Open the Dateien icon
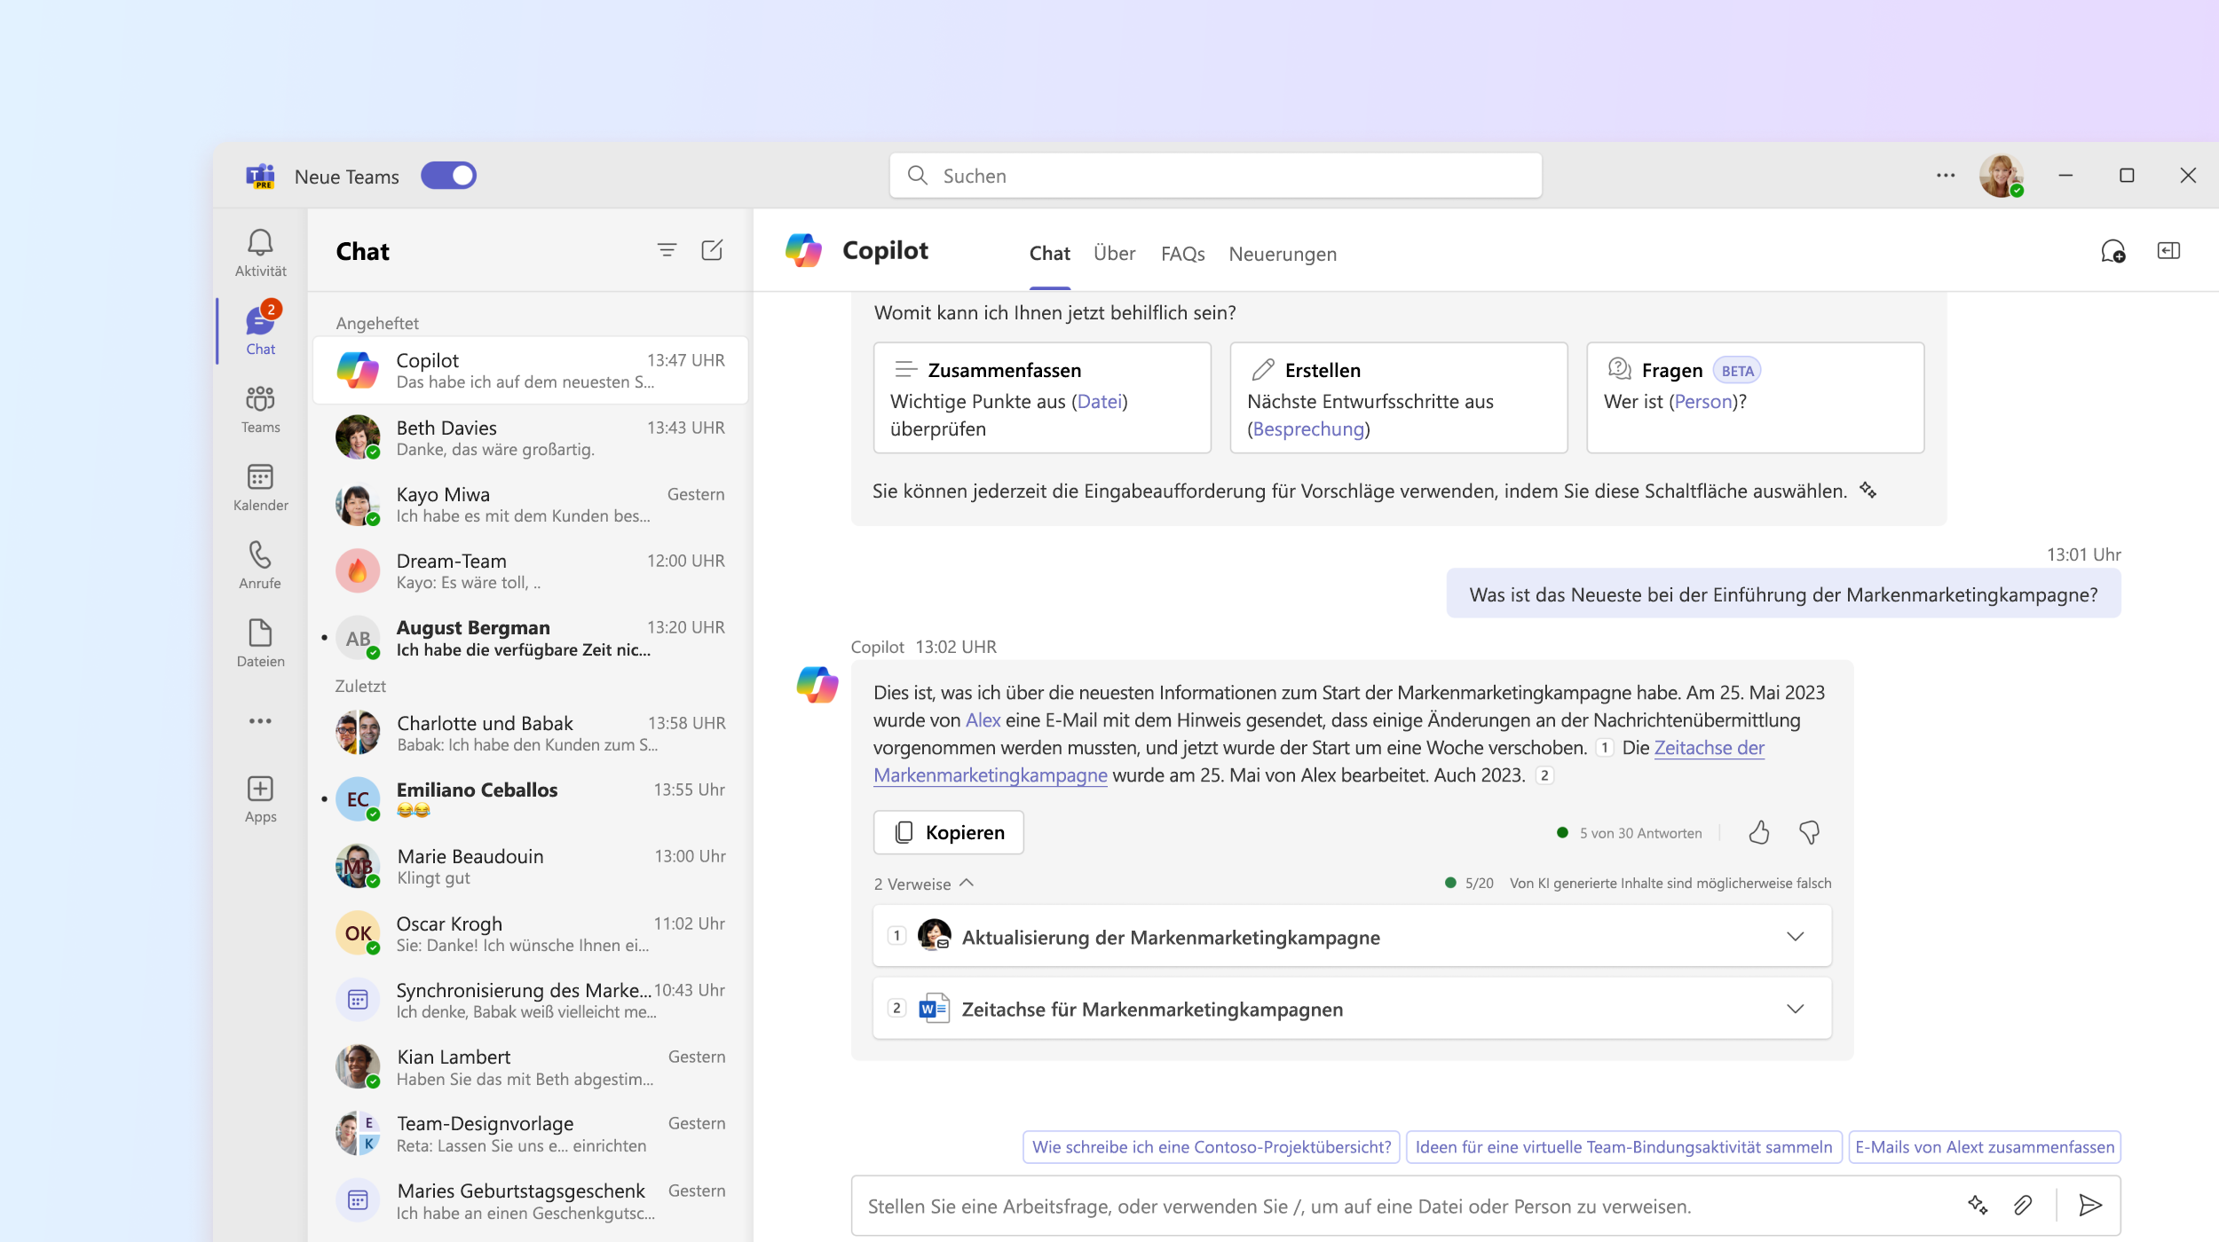2219x1242 pixels. click(x=260, y=633)
